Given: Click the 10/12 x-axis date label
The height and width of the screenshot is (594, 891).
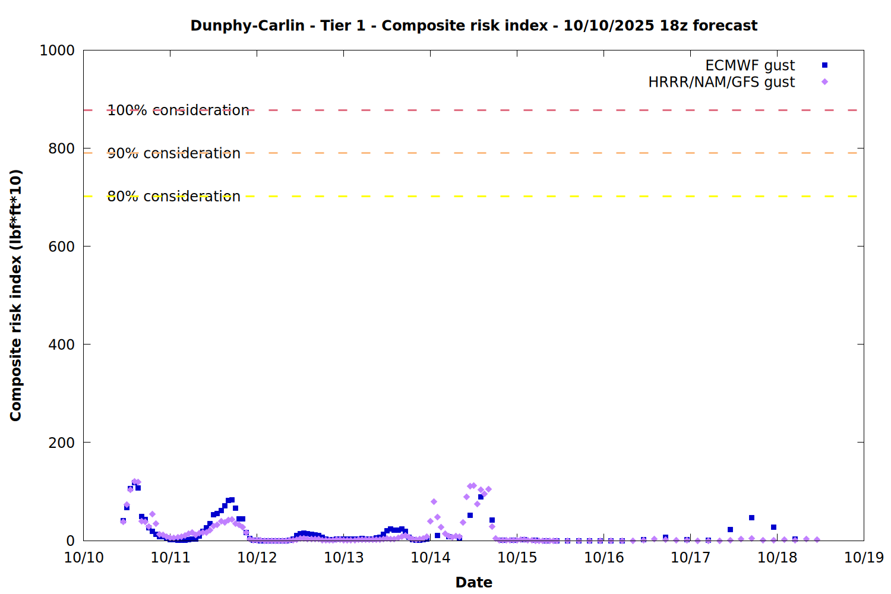Looking at the screenshot, I should point(257,558).
